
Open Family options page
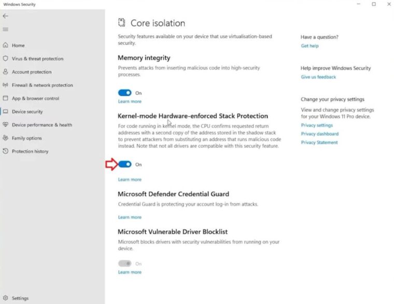[27, 138]
